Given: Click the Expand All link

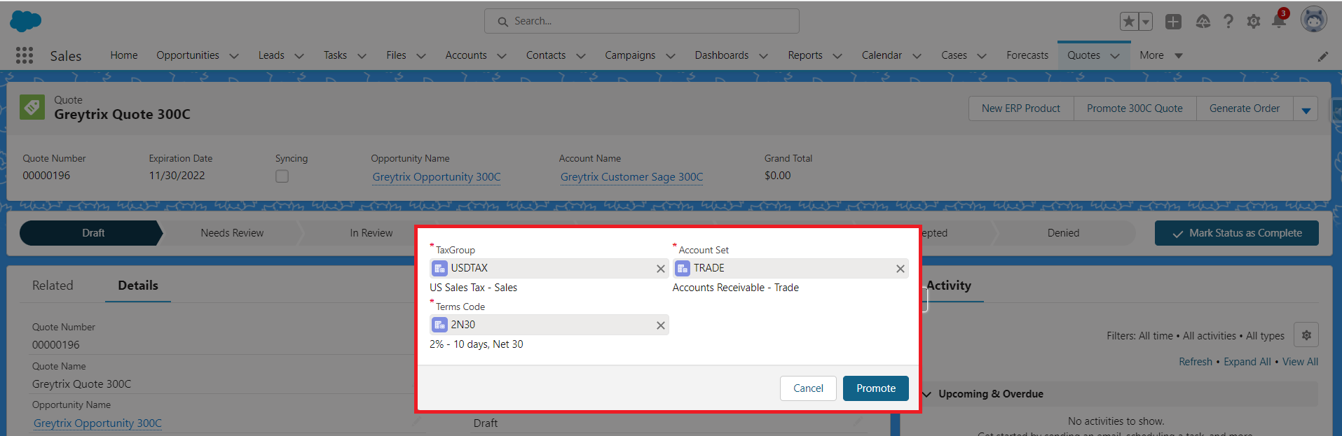Looking at the screenshot, I should point(1247,362).
